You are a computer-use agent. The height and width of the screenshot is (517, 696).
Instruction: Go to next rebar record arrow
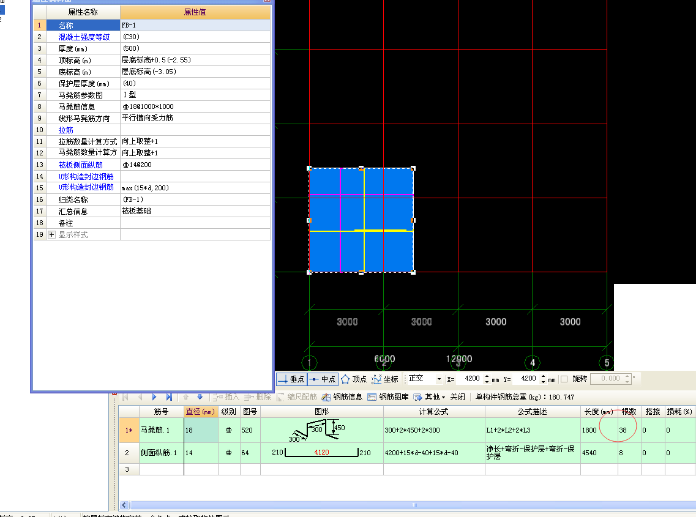(x=154, y=396)
